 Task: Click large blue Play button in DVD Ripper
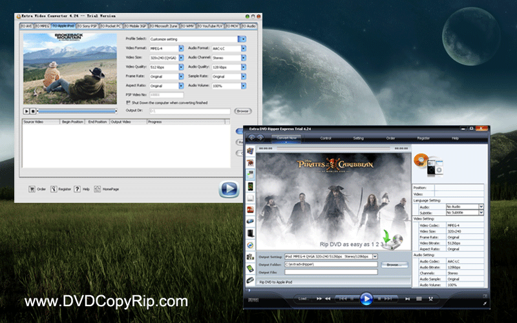click(366, 298)
